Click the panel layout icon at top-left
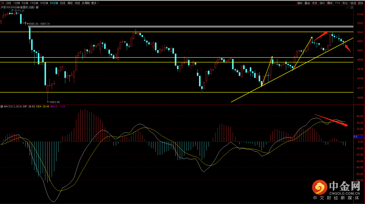The width and height of the screenshot is (365, 204). (2, 3)
